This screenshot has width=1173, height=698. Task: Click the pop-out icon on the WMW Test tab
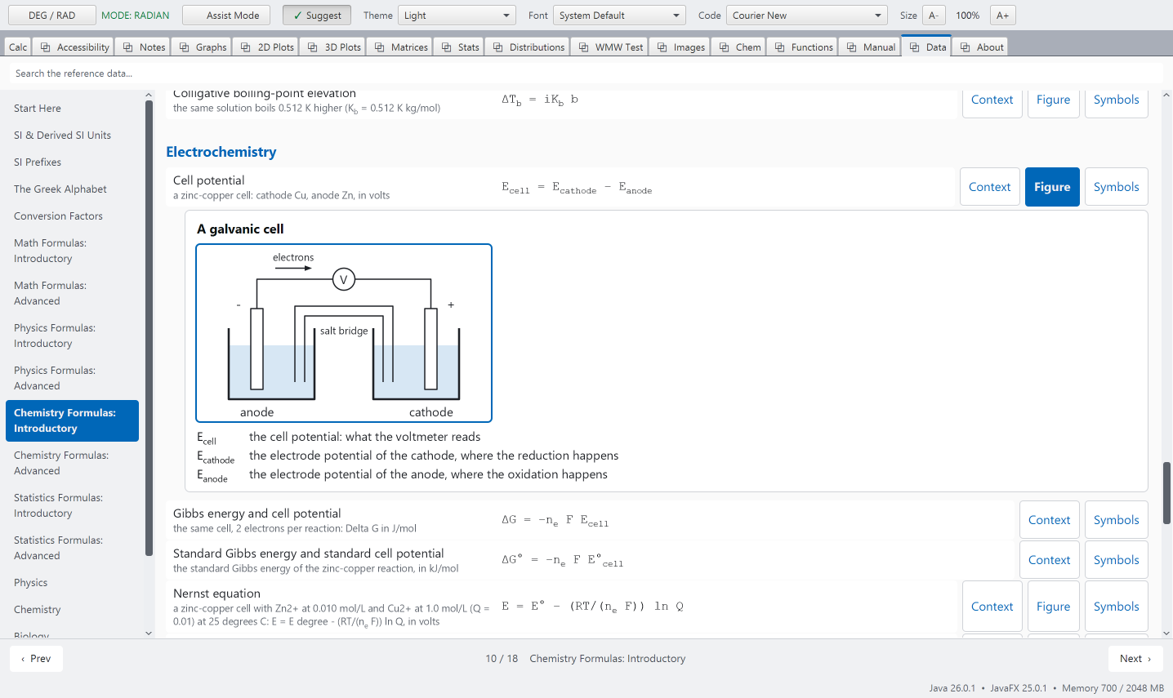(584, 47)
